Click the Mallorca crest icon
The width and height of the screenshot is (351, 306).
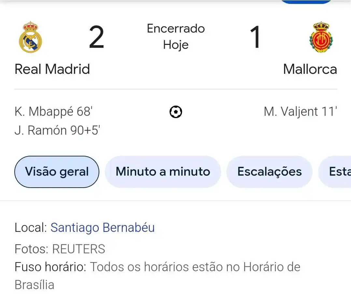(x=321, y=37)
